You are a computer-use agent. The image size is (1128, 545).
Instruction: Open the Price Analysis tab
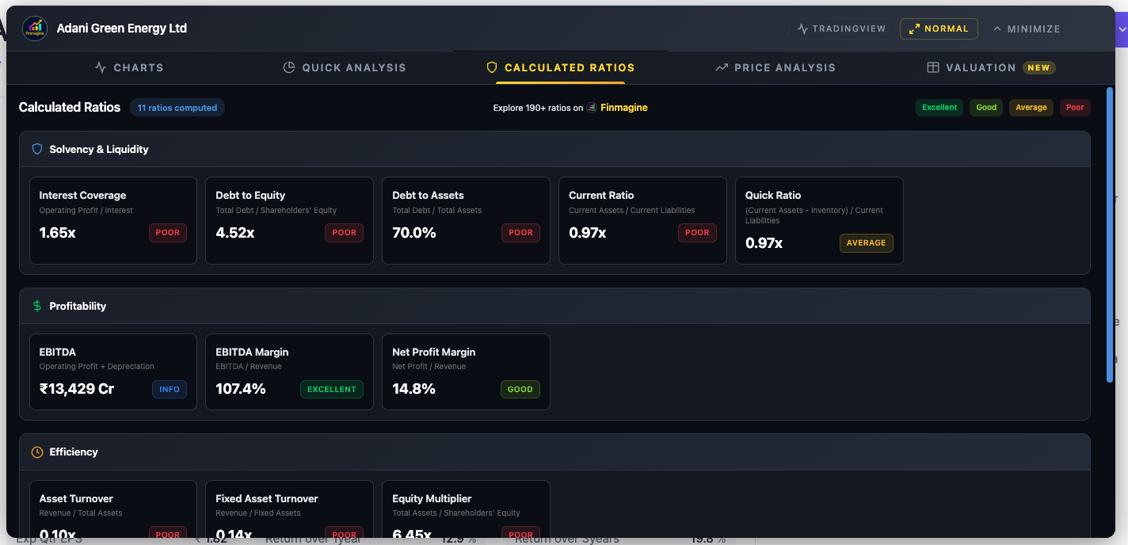(775, 67)
